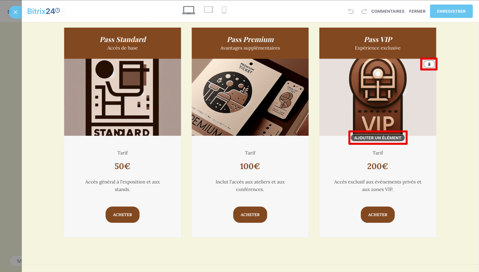Click Acheter under Pass Premium
This screenshot has width=479, height=272.
pos(250,215)
